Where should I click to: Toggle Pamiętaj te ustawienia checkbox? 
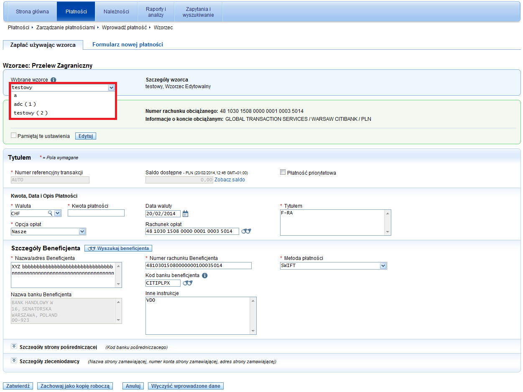[14, 135]
